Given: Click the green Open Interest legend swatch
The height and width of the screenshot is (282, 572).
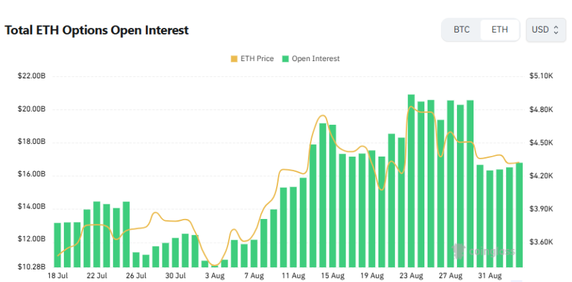Looking at the screenshot, I should click(285, 59).
